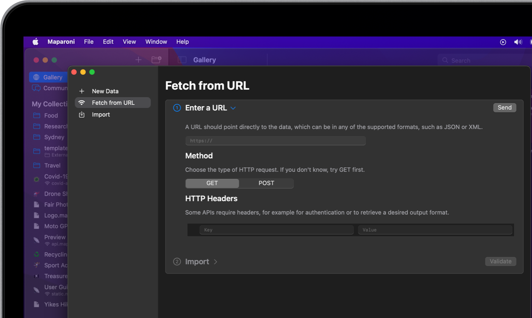Select Import in the dialog sidebar

(113, 115)
